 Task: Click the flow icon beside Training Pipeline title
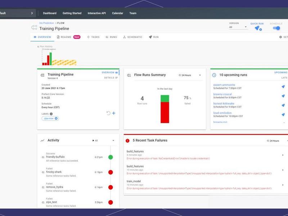click(x=34, y=28)
